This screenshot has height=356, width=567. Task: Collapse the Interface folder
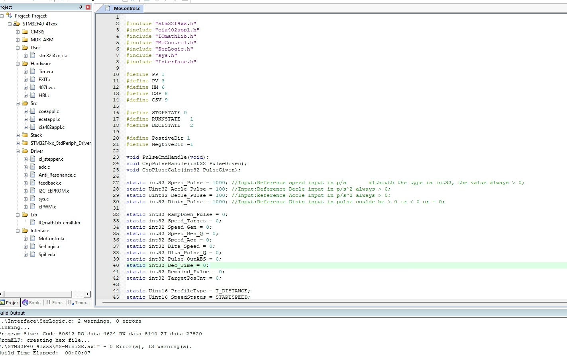coord(18,231)
